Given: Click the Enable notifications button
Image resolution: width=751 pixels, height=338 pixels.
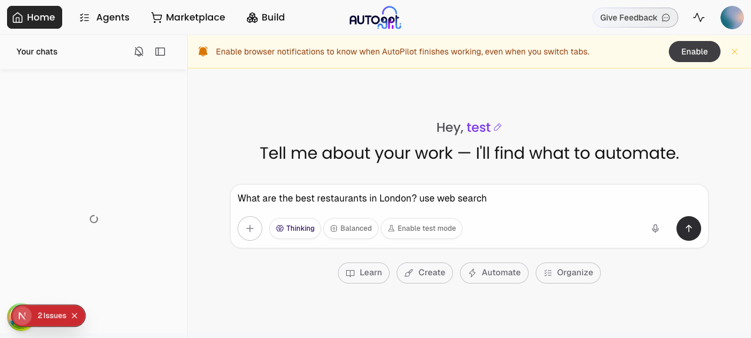Looking at the screenshot, I should (x=695, y=52).
